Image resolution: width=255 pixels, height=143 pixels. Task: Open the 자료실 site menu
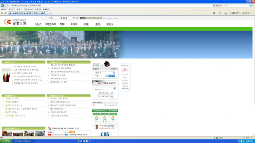(x=86, y=24)
